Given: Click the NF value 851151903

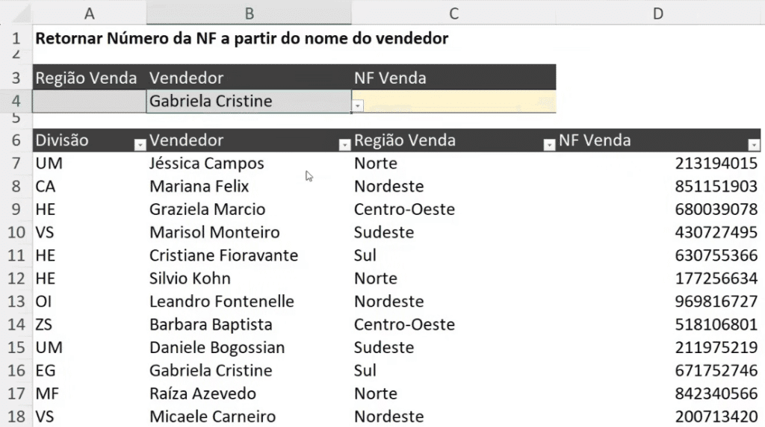Looking at the screenshot, I should coord(716,187).
